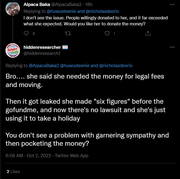Open more options for hiddenresearcher's tweet

click(x=172, y=47)
